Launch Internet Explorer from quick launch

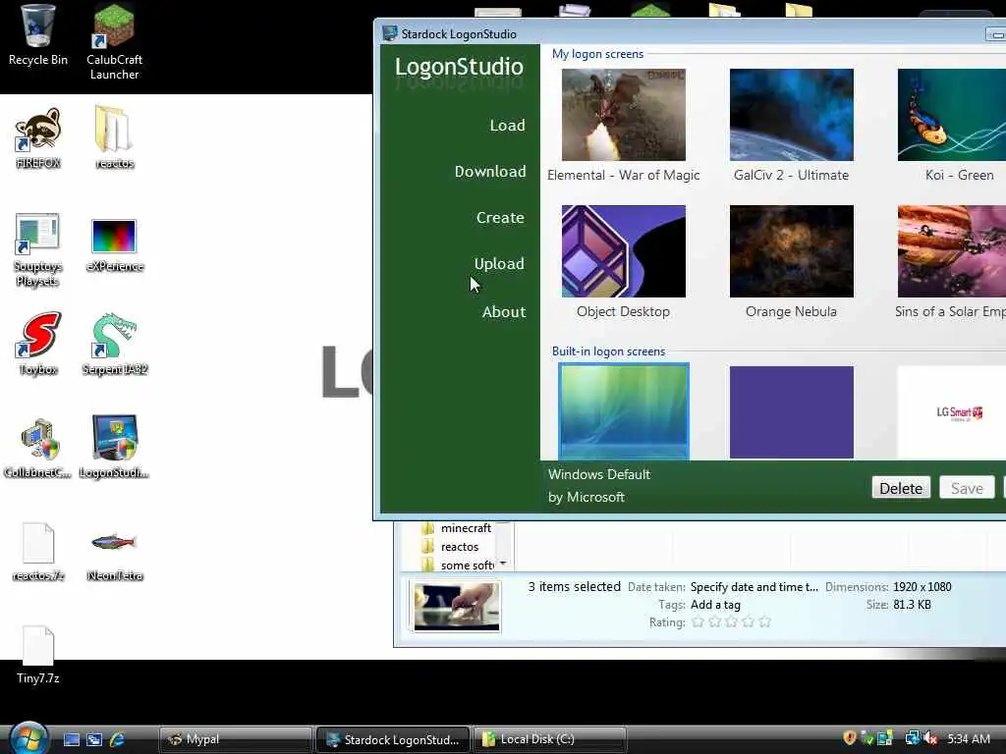point(118,739)
